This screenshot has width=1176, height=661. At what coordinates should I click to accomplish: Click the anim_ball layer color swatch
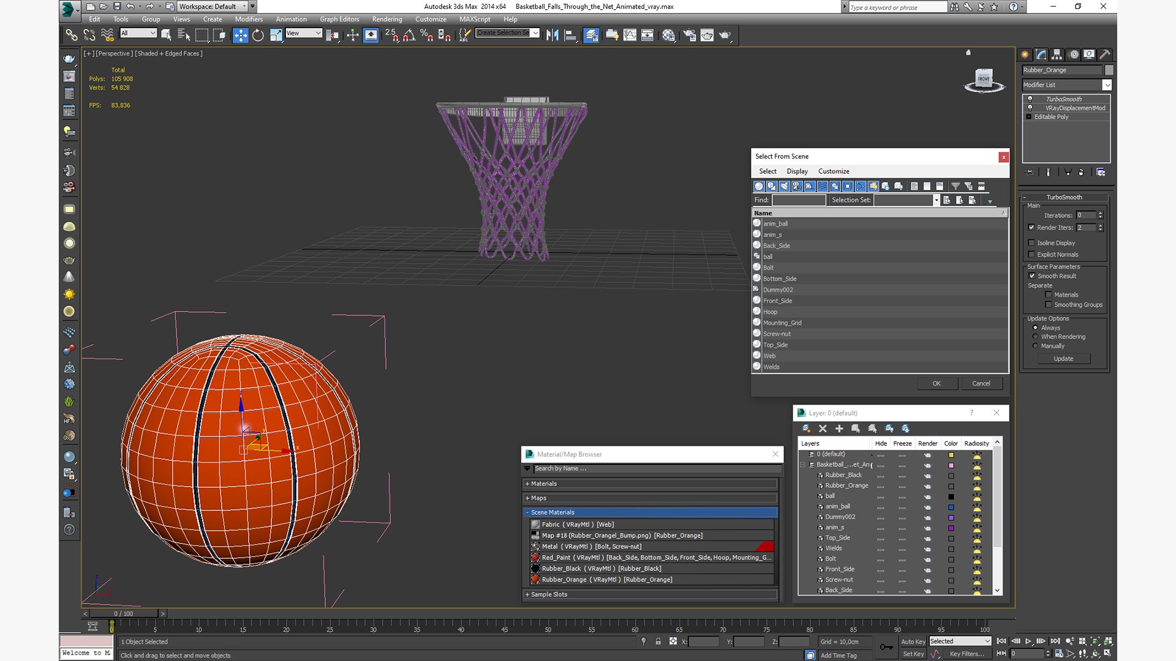(951, 507)
